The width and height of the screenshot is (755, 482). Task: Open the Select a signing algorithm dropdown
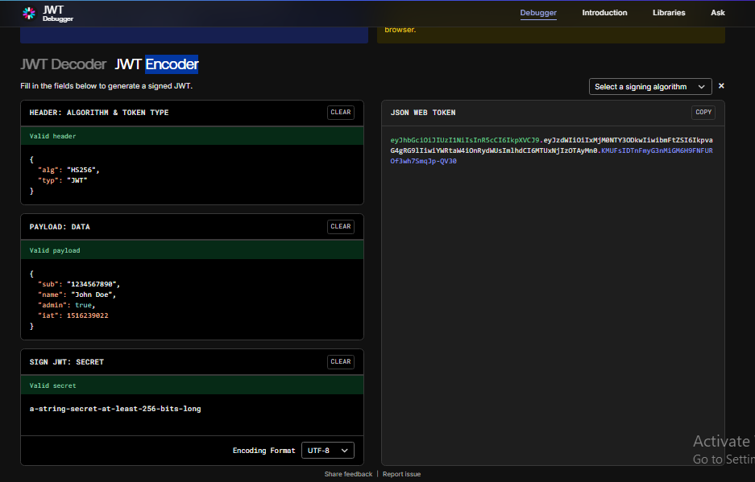pyautogui.click(x=650, y=87)
